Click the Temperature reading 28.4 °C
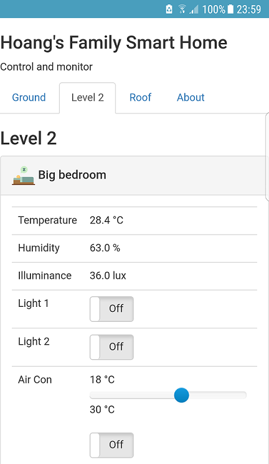Image resolution: width=269 pixels, height=464 pixels. coord(106,220)
